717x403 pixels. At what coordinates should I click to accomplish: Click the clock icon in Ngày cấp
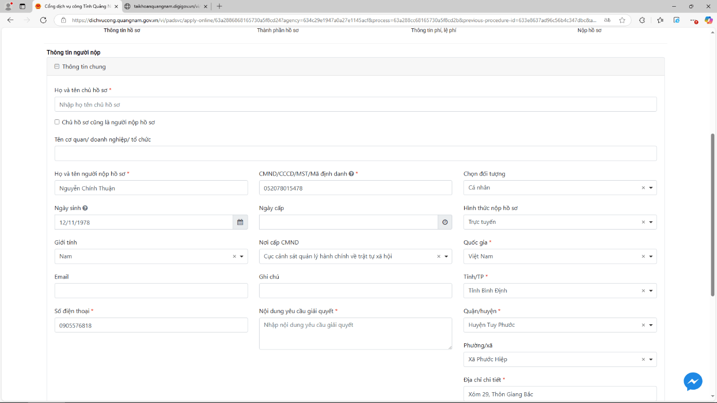click(x=445, y=222)
